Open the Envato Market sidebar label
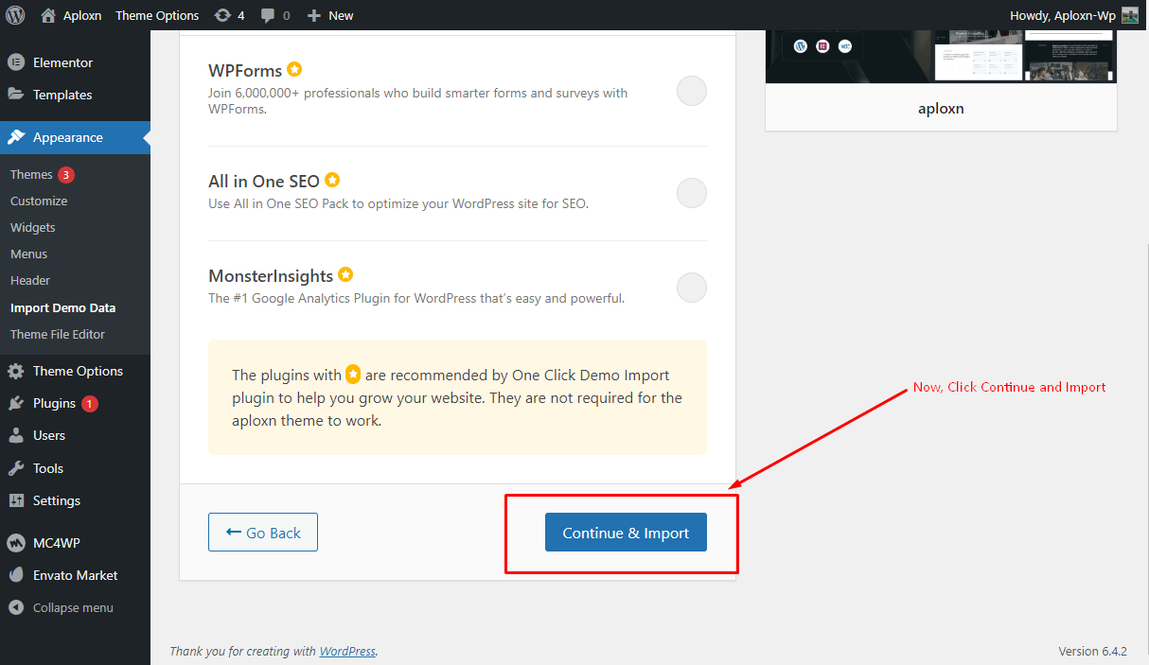This screenshot has width=1149, height=665. click(x=76, y=575)
